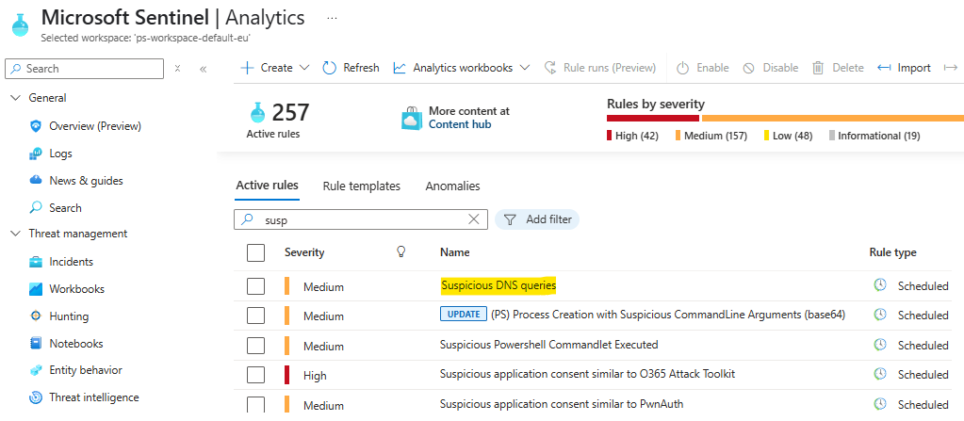The width and height of the screenshot is (964, 421).
Task: Click Informational (19) legend entry
Action: [x=874, y=136]
